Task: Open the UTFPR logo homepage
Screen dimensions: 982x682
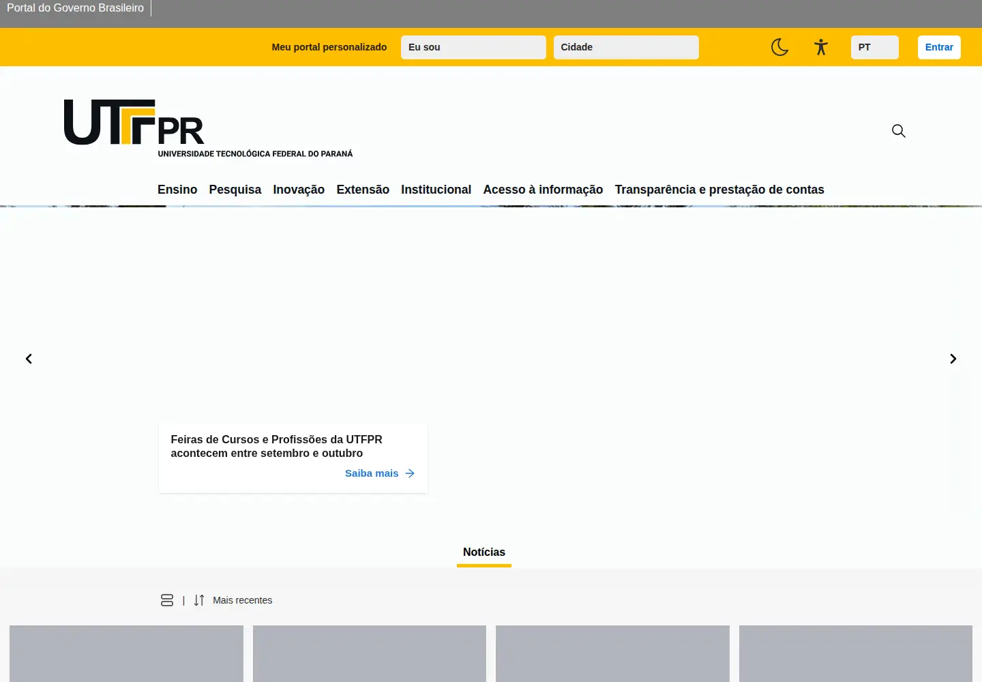Action: pyautogui.click(x=209, y=129)
